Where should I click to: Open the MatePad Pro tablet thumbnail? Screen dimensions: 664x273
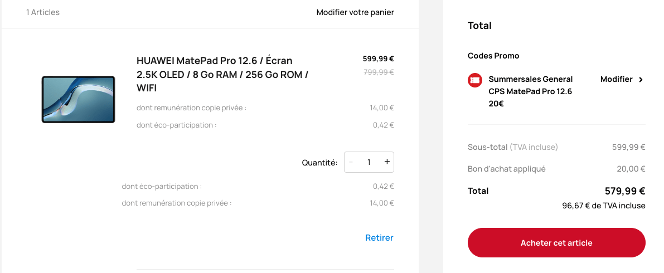pos(79,100)
